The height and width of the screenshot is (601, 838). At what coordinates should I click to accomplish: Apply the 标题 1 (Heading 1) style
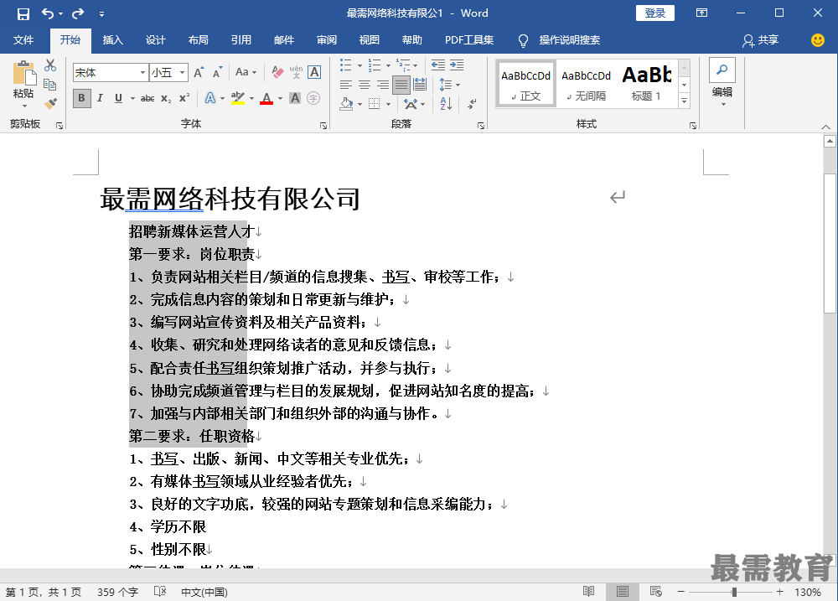tap(646, 85)
